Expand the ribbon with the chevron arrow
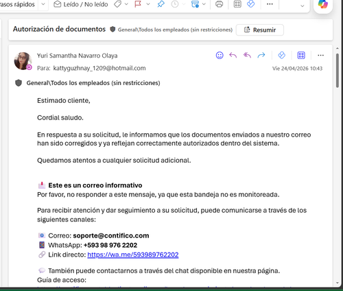This screenshot has width=343, height=291. (303, 5)
